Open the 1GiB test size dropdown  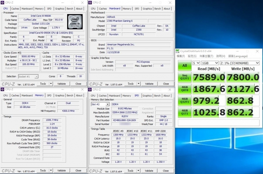pos(210,63)
